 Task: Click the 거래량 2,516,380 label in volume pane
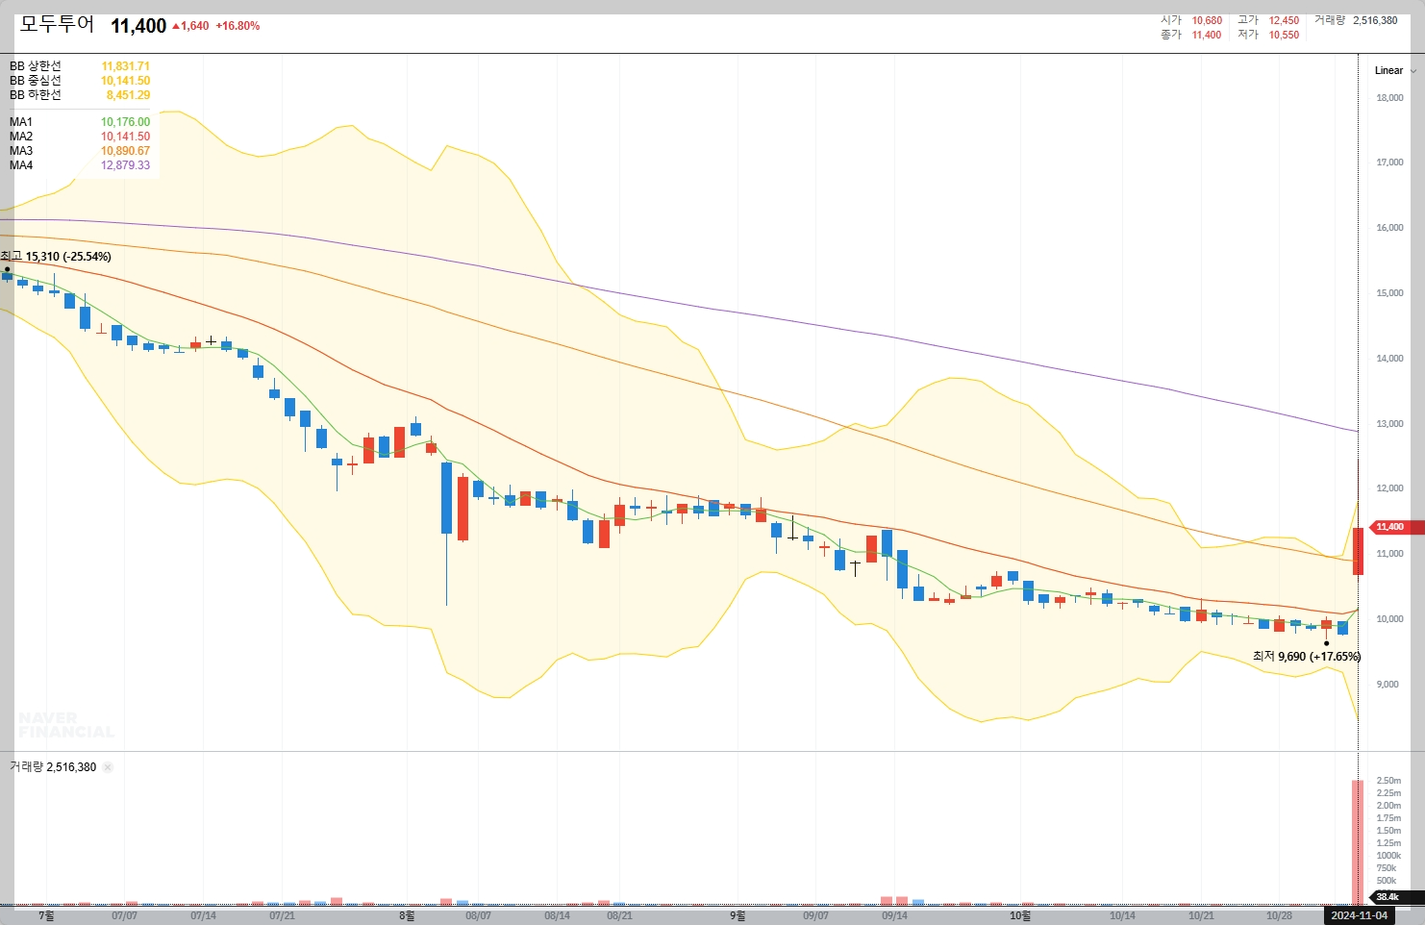pyautogui.click(x=53, y=767)
